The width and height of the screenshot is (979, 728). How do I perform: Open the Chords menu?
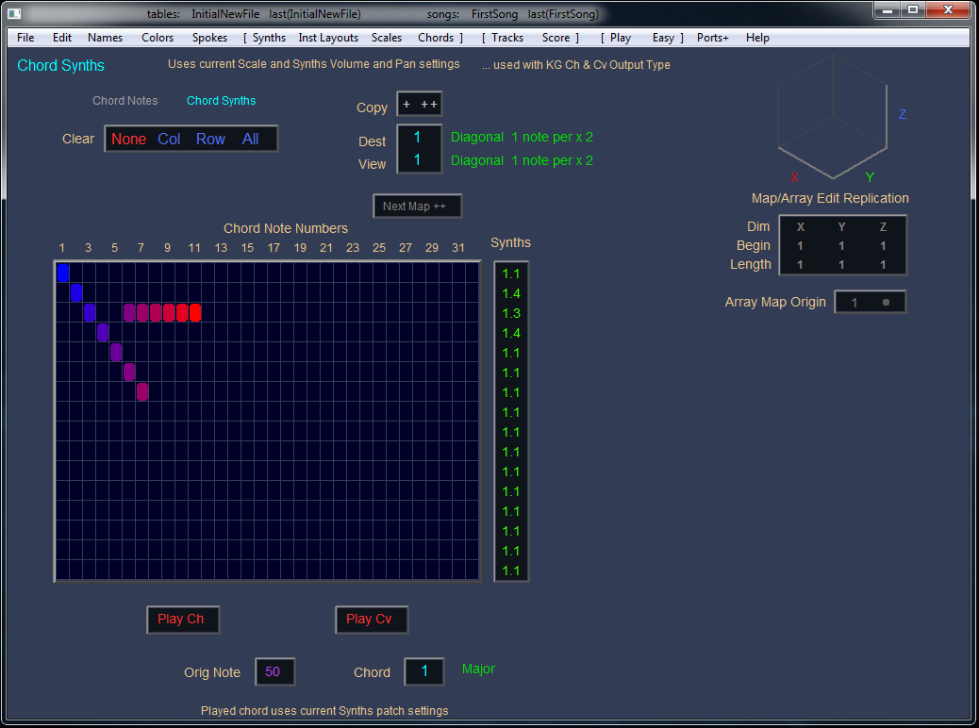point(436,38)
